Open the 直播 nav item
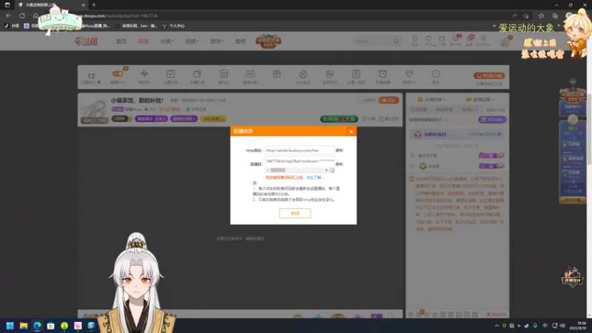 tap(144, 41)
